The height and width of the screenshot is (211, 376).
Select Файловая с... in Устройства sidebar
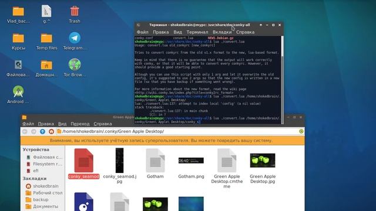[45, 157]
